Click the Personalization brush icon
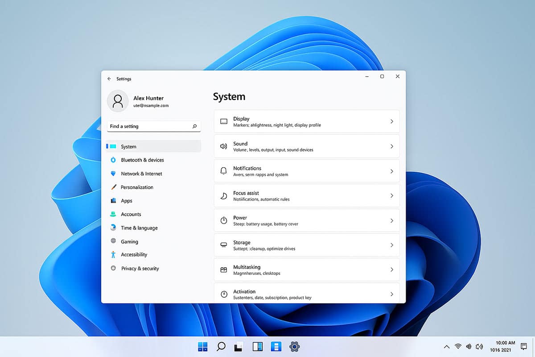 tap(113, 187)
